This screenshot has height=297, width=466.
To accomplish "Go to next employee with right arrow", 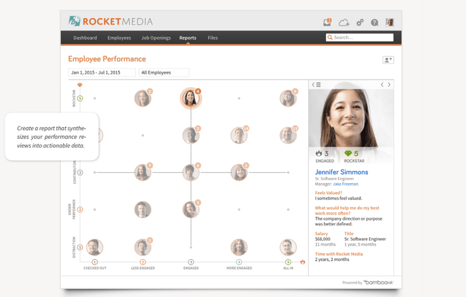I will [389, 85].
